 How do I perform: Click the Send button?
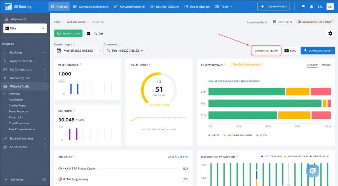tap(290, 50)
